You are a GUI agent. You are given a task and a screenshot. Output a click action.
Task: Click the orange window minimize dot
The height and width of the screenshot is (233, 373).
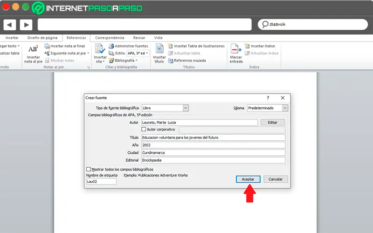(x=16, y=7)
